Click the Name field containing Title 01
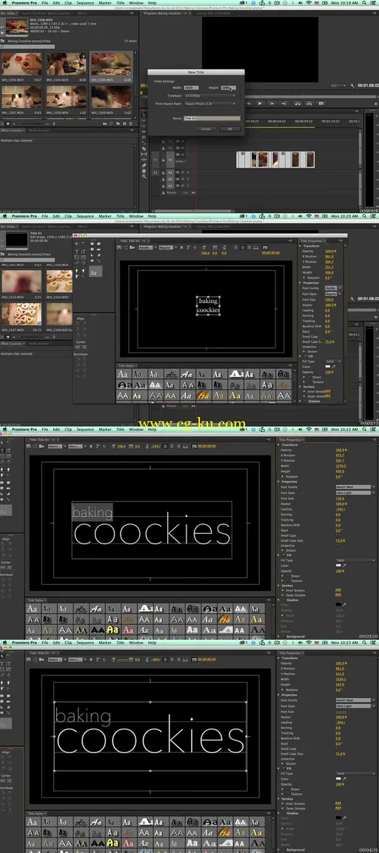 click(x=212, y=118)
